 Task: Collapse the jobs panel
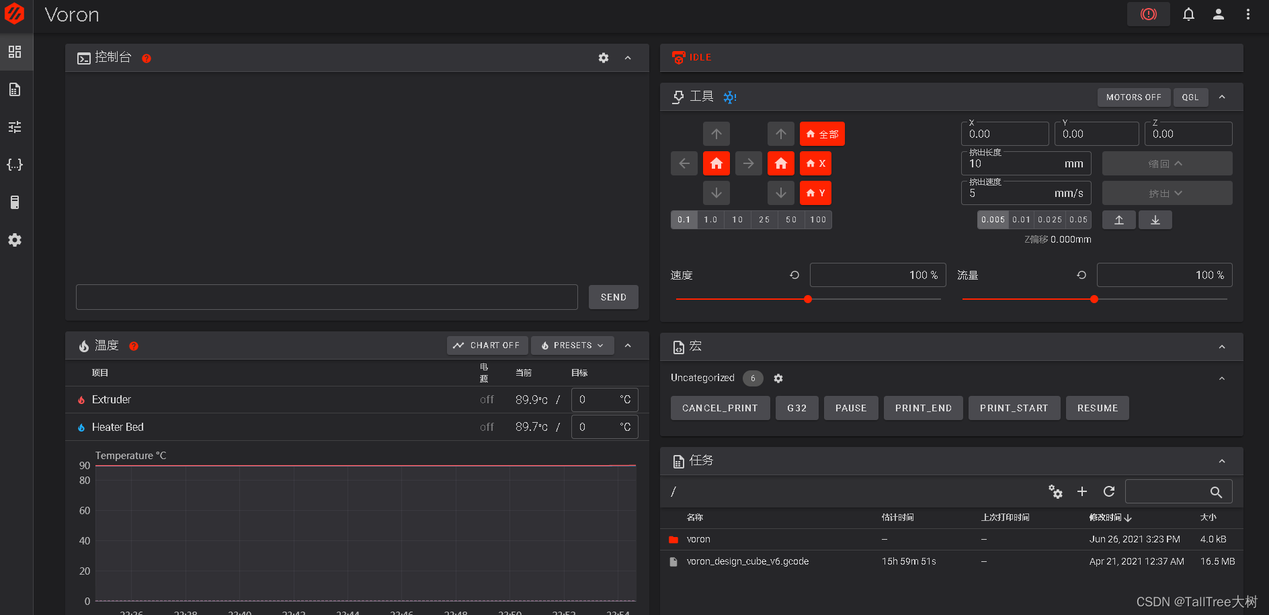pos(1222,461)
